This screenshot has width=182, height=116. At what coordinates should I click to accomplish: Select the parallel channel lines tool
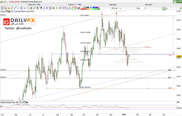21,8
